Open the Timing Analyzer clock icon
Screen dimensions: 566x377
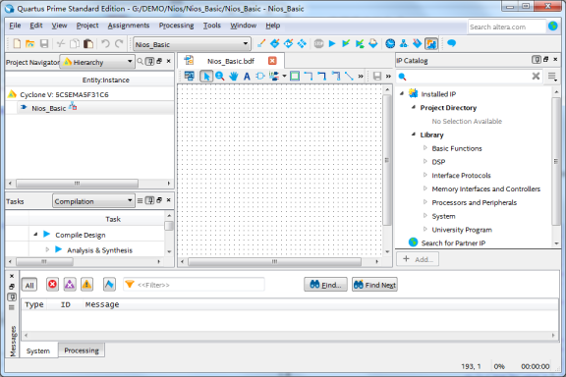[390, 43]
